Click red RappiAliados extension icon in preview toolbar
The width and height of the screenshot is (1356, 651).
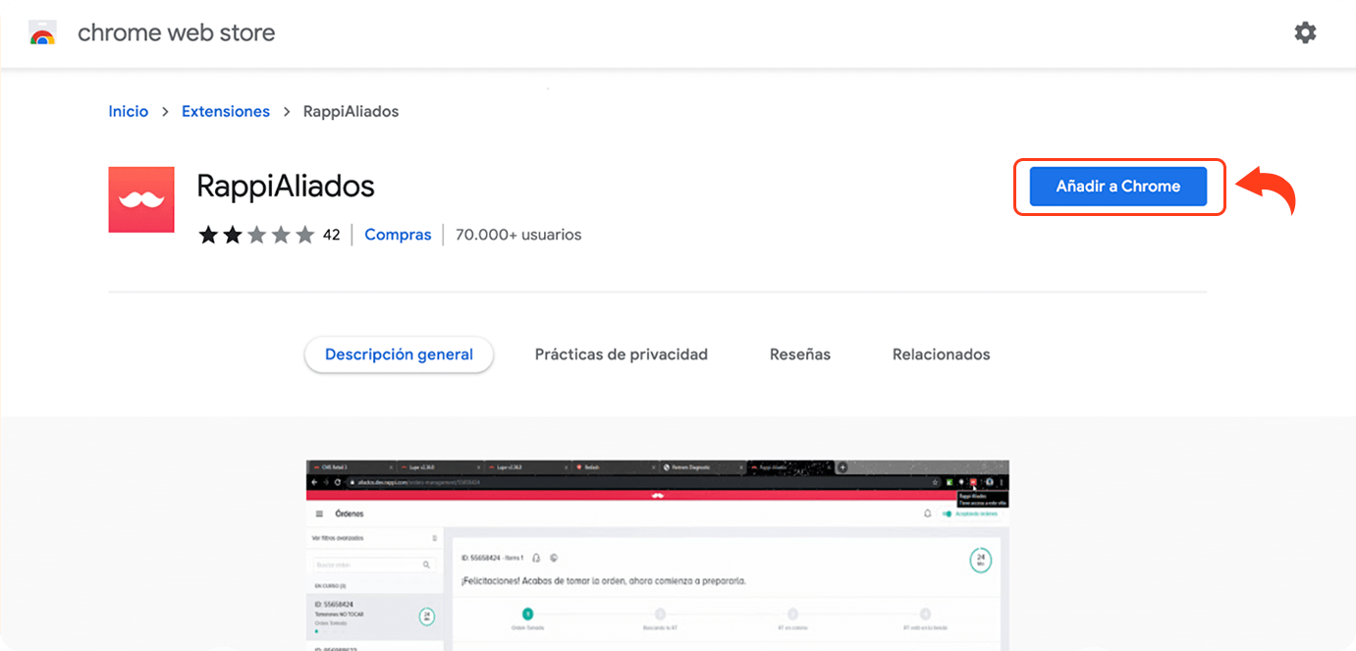click(973, 482)
